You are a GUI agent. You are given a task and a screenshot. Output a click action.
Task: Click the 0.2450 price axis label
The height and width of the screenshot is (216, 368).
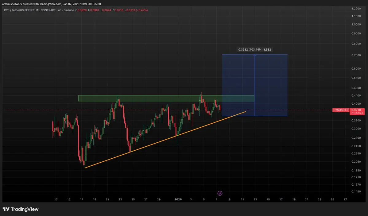tap(356, 146)
